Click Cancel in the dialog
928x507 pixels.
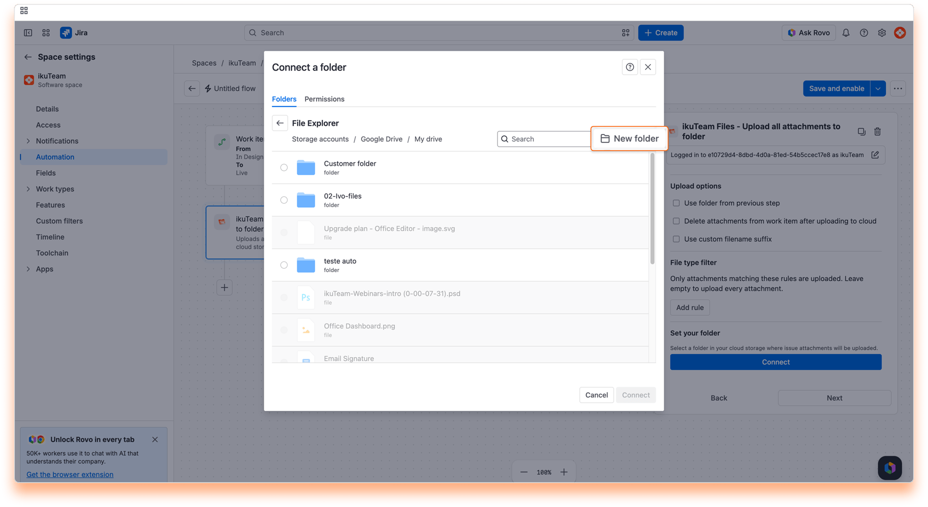click(596, 395)
